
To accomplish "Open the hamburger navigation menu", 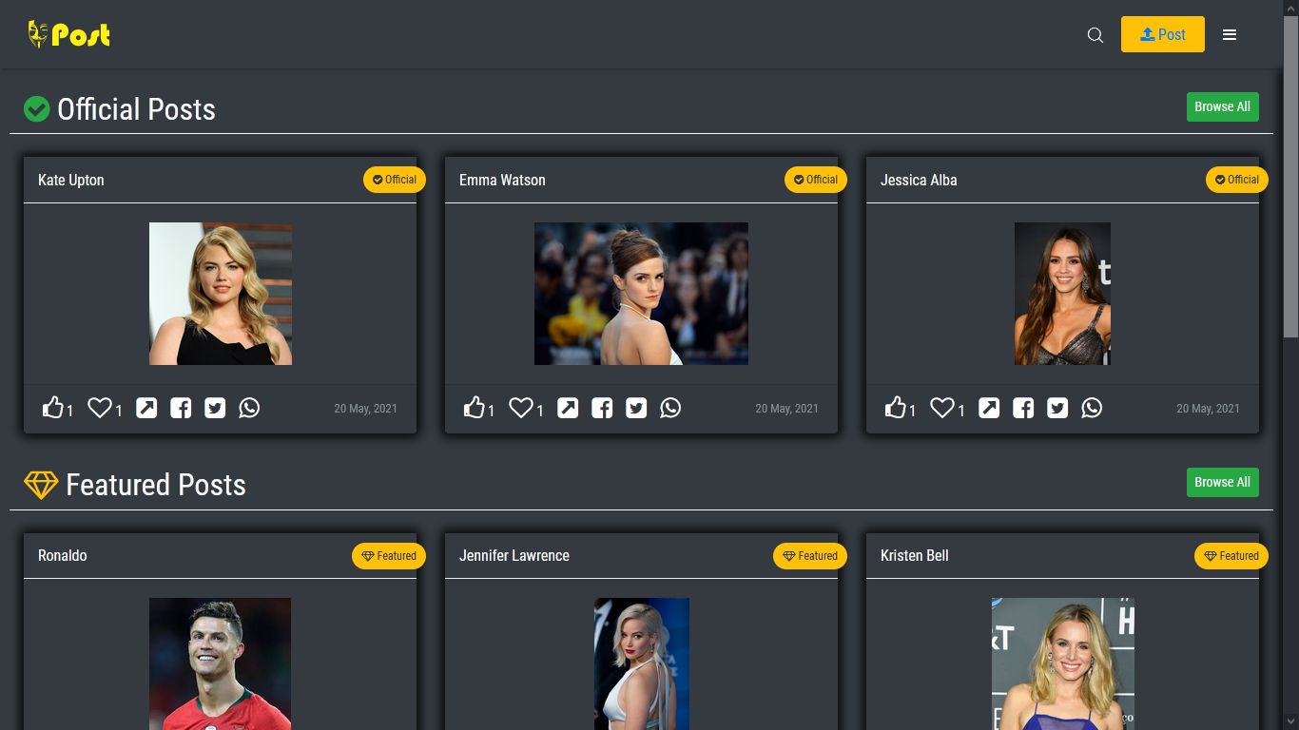I will [x=1230, y=34].
